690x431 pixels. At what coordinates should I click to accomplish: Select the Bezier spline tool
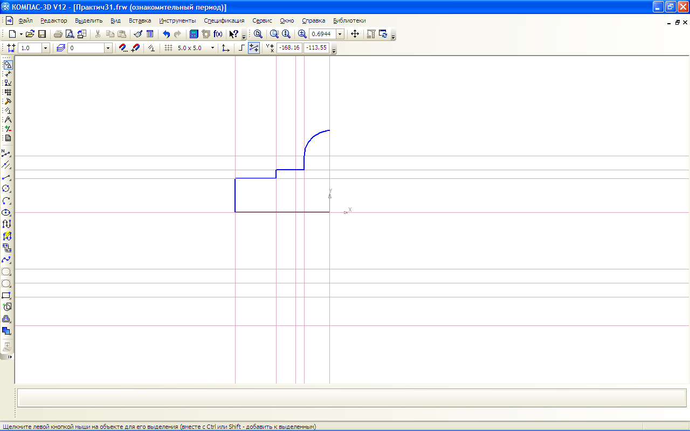click(6, 260)
